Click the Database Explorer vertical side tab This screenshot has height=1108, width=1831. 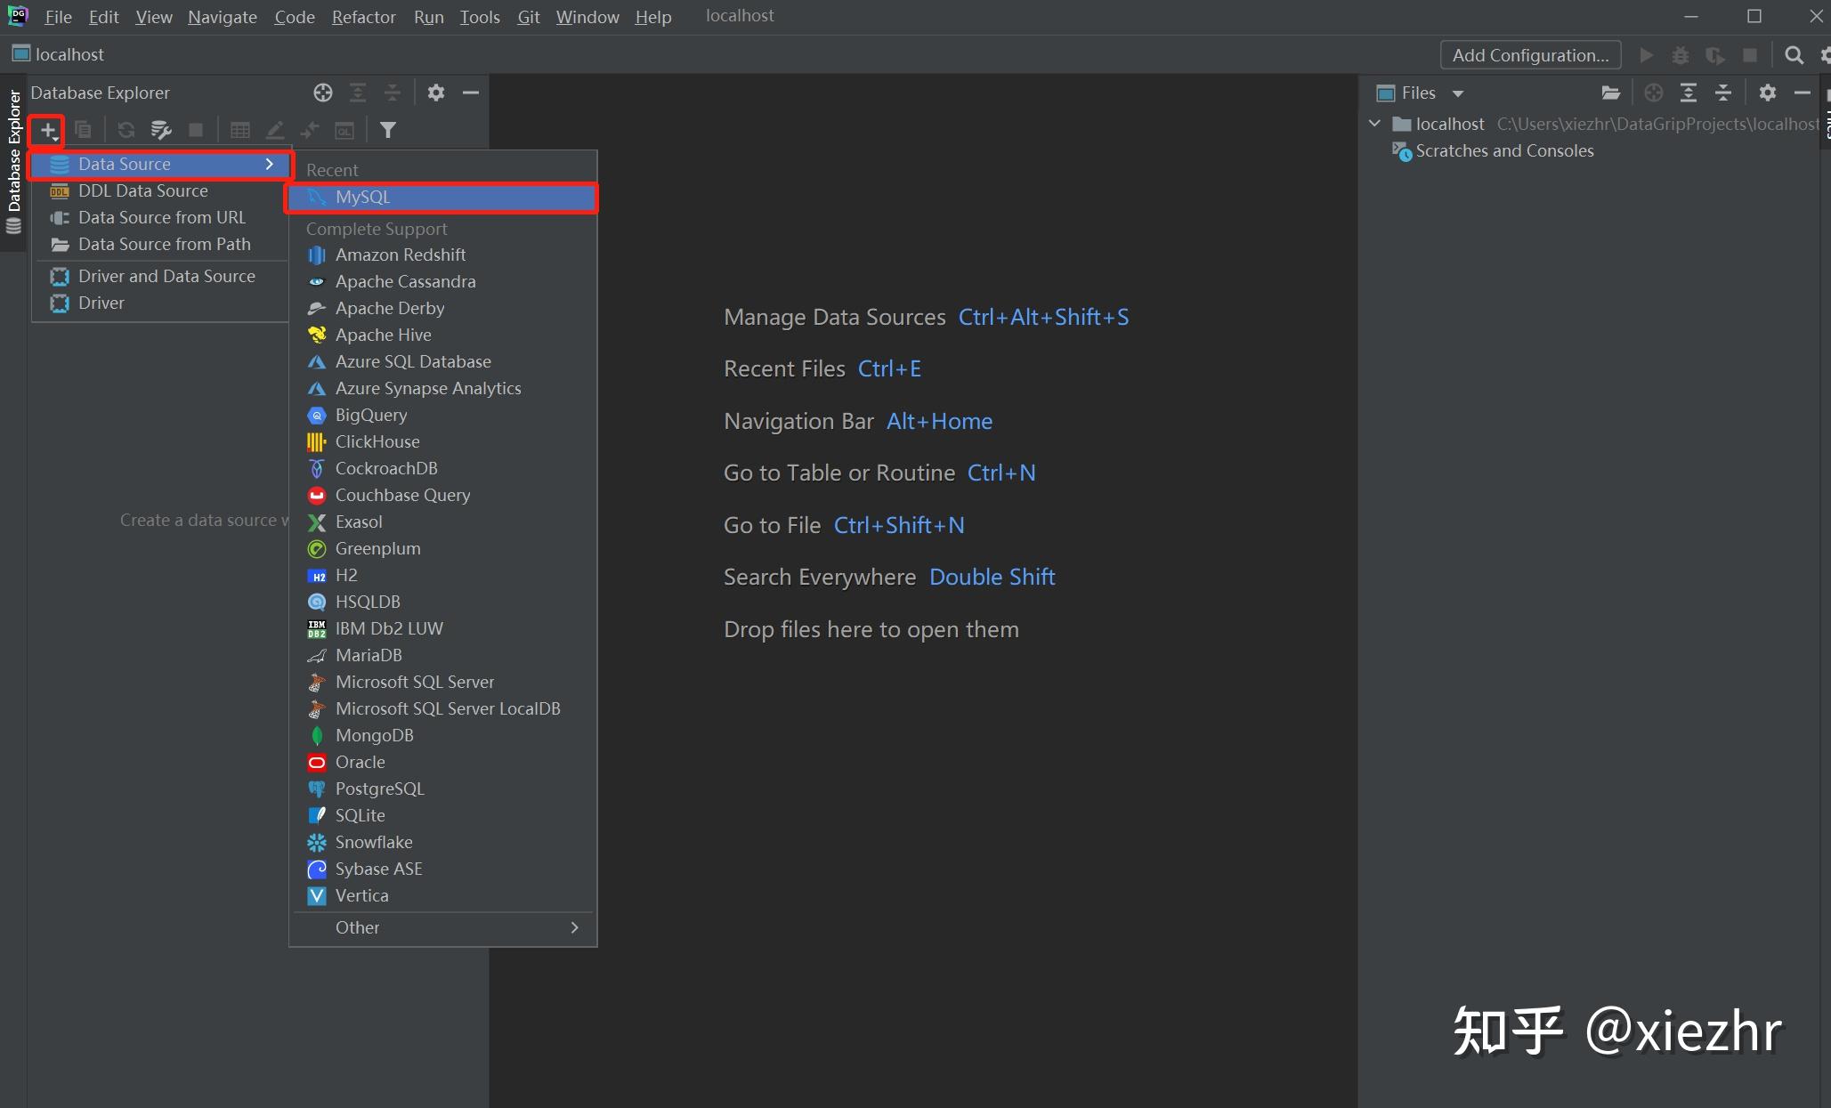pos(13,151)
